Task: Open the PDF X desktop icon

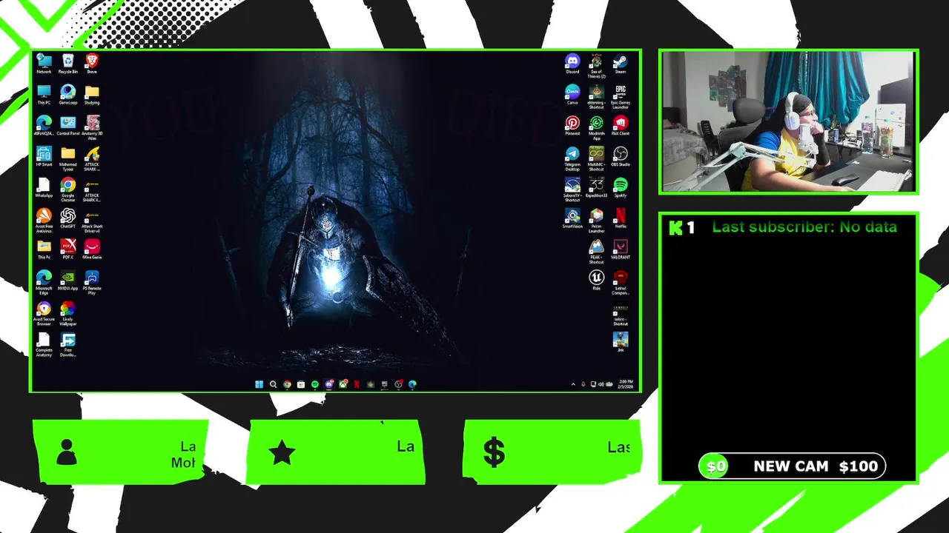Action: pyautogui.click(x=67, y=249)
